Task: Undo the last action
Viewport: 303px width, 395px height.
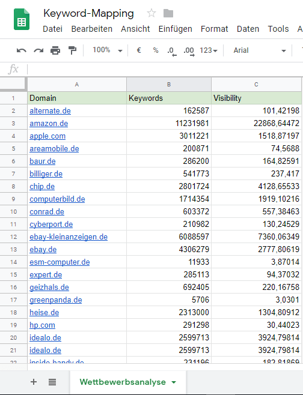Action: [22, 50]
